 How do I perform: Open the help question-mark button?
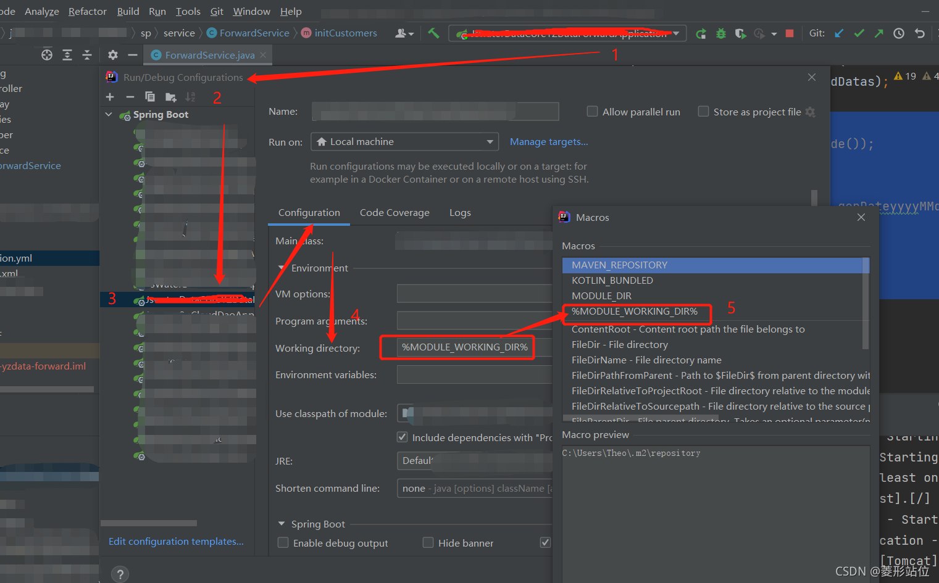[120, 574]
